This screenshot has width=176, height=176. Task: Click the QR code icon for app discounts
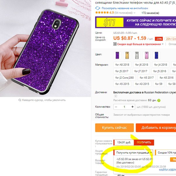pyautogui.click(x=115, y=44)
